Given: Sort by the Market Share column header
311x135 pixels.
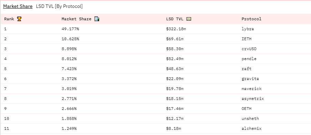Looking at the screenshot, I should tap(76, 19).
